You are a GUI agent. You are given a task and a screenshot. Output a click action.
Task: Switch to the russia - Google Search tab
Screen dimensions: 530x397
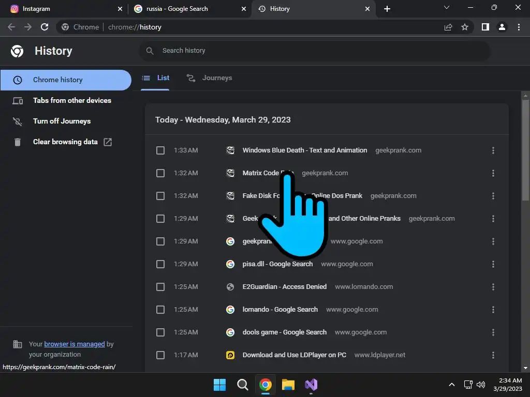[189, 9]
